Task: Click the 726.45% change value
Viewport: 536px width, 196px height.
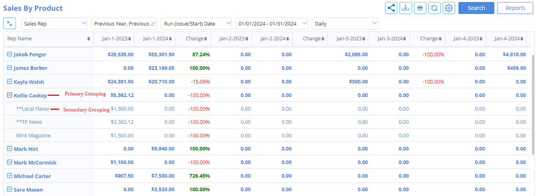Action: pos(200,176)
